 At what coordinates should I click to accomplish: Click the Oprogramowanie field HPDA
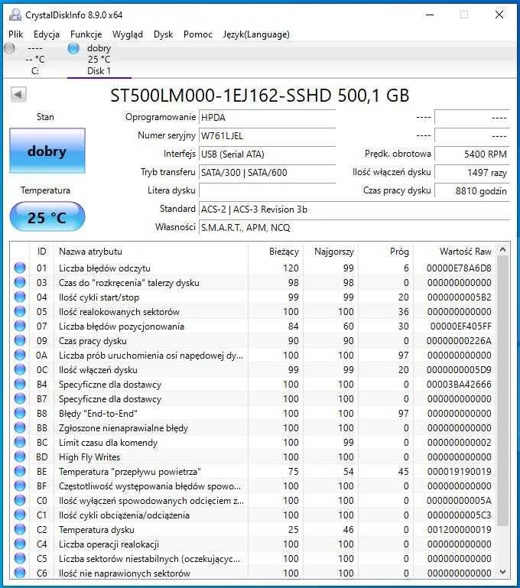pos(267,118)
